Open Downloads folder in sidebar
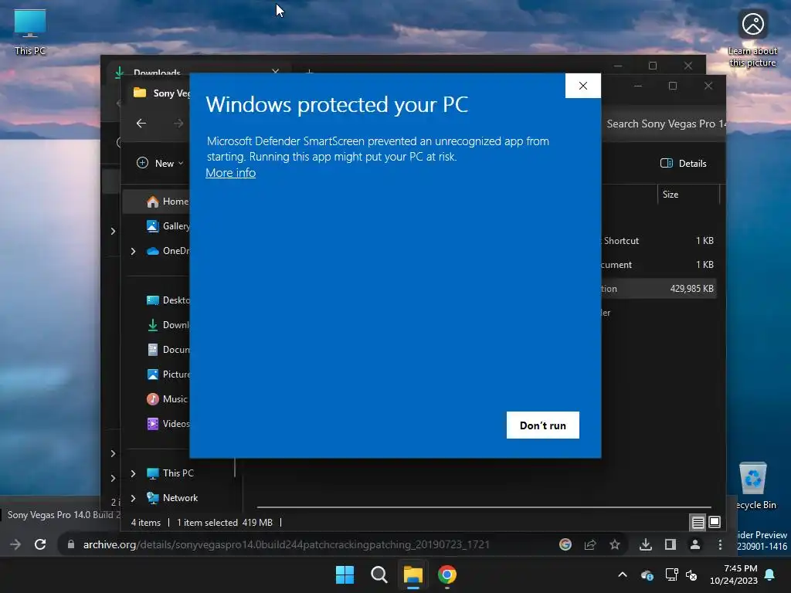Screen dimensions: 791x593 point(167,325)
